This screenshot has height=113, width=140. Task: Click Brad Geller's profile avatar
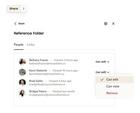tap(22, 83)
